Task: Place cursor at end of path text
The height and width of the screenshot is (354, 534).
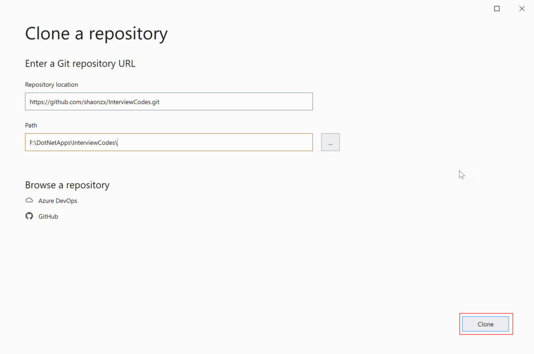Action: click(x=118, y=143)
